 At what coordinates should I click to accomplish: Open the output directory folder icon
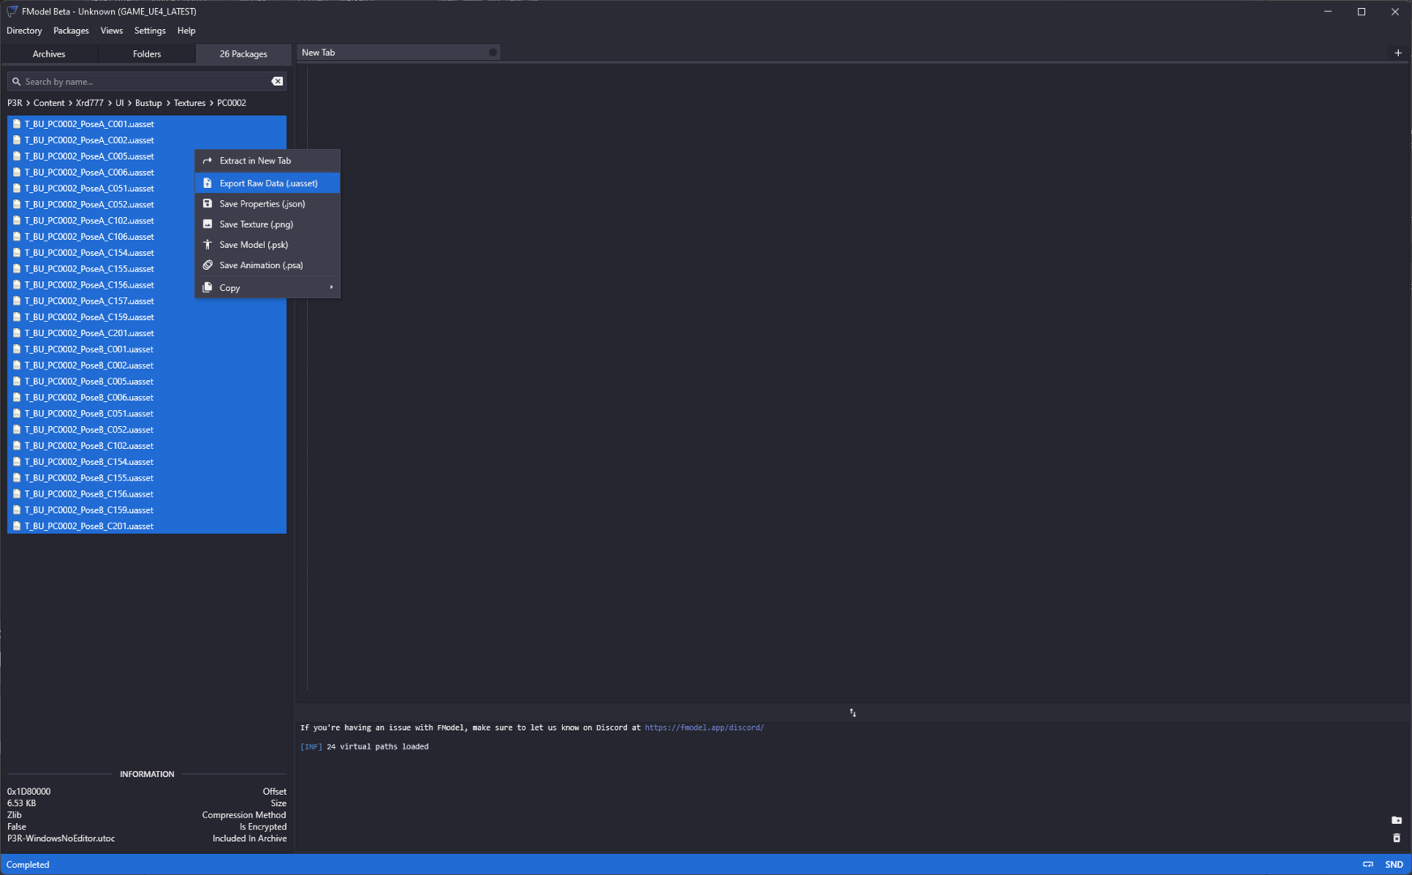click(x=1397, y=820)
